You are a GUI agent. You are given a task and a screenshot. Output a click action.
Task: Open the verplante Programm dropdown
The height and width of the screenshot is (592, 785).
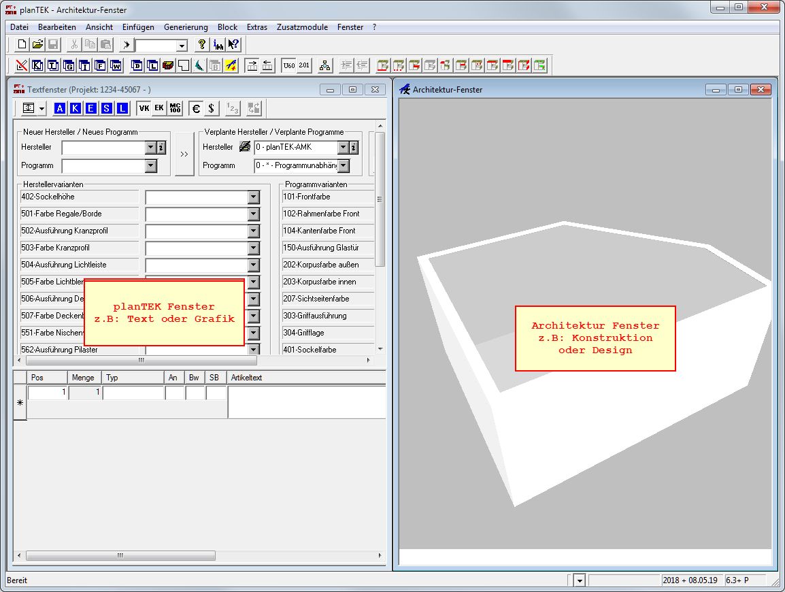[x=343, y=166]
